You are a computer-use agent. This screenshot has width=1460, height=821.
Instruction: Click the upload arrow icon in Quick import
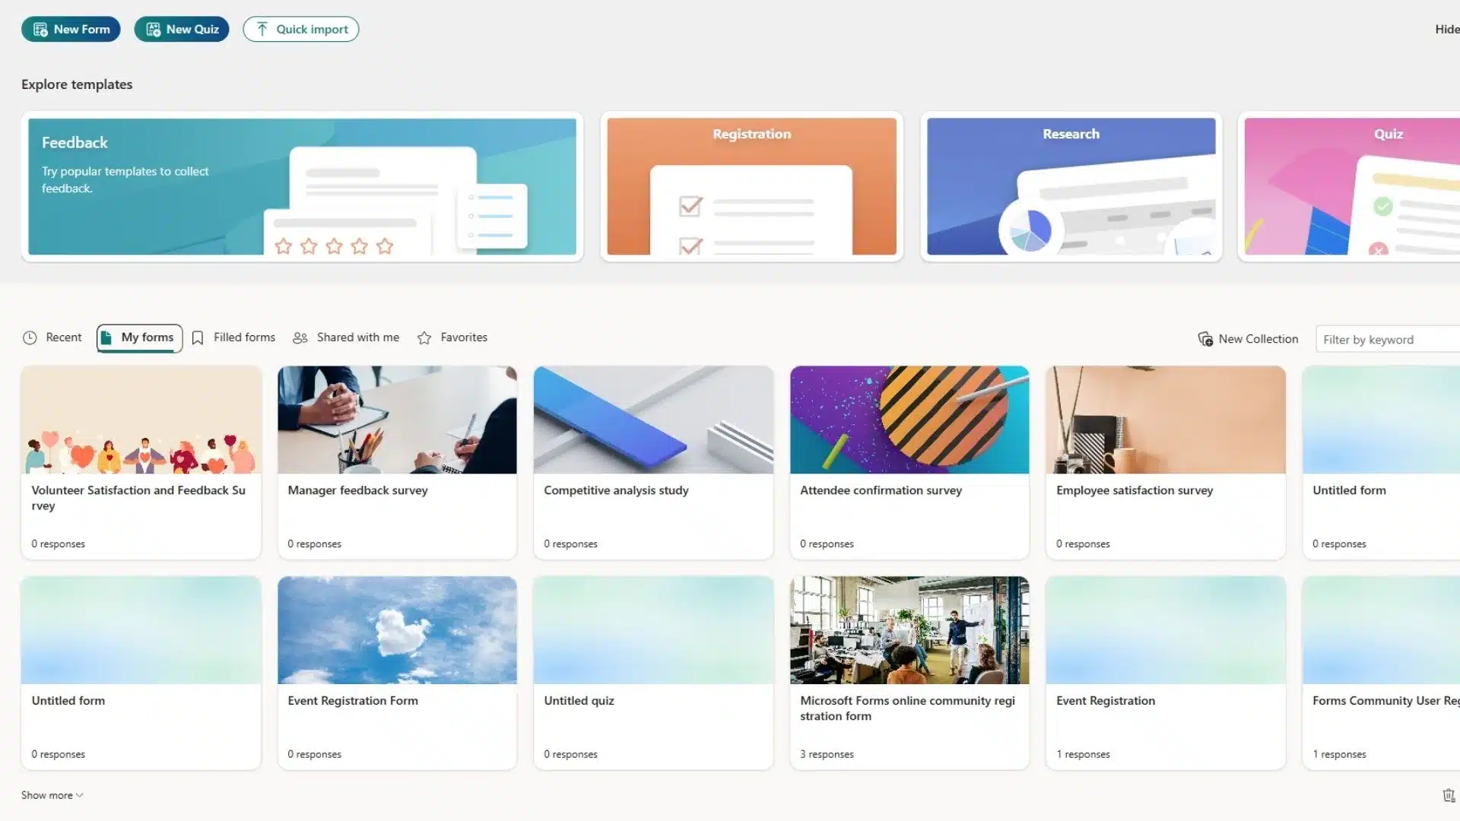[x=262, y=29]
